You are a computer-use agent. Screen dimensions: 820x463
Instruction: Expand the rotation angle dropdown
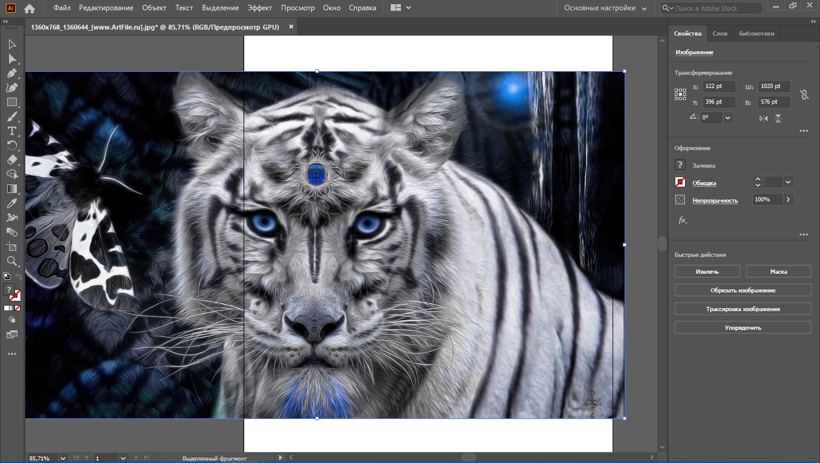coord(728,118)
